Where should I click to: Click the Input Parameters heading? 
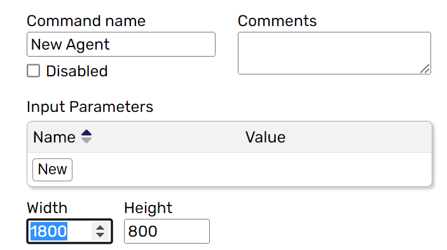click(x=90, y=107)
